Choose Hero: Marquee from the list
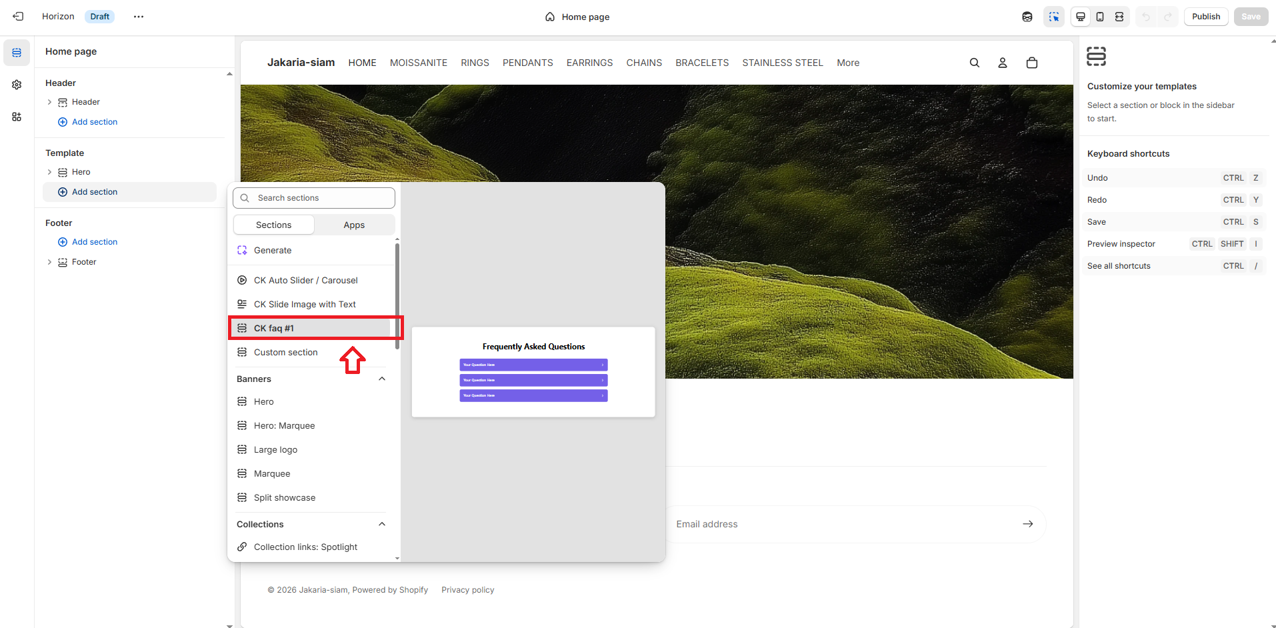 (x=284, y=425)
